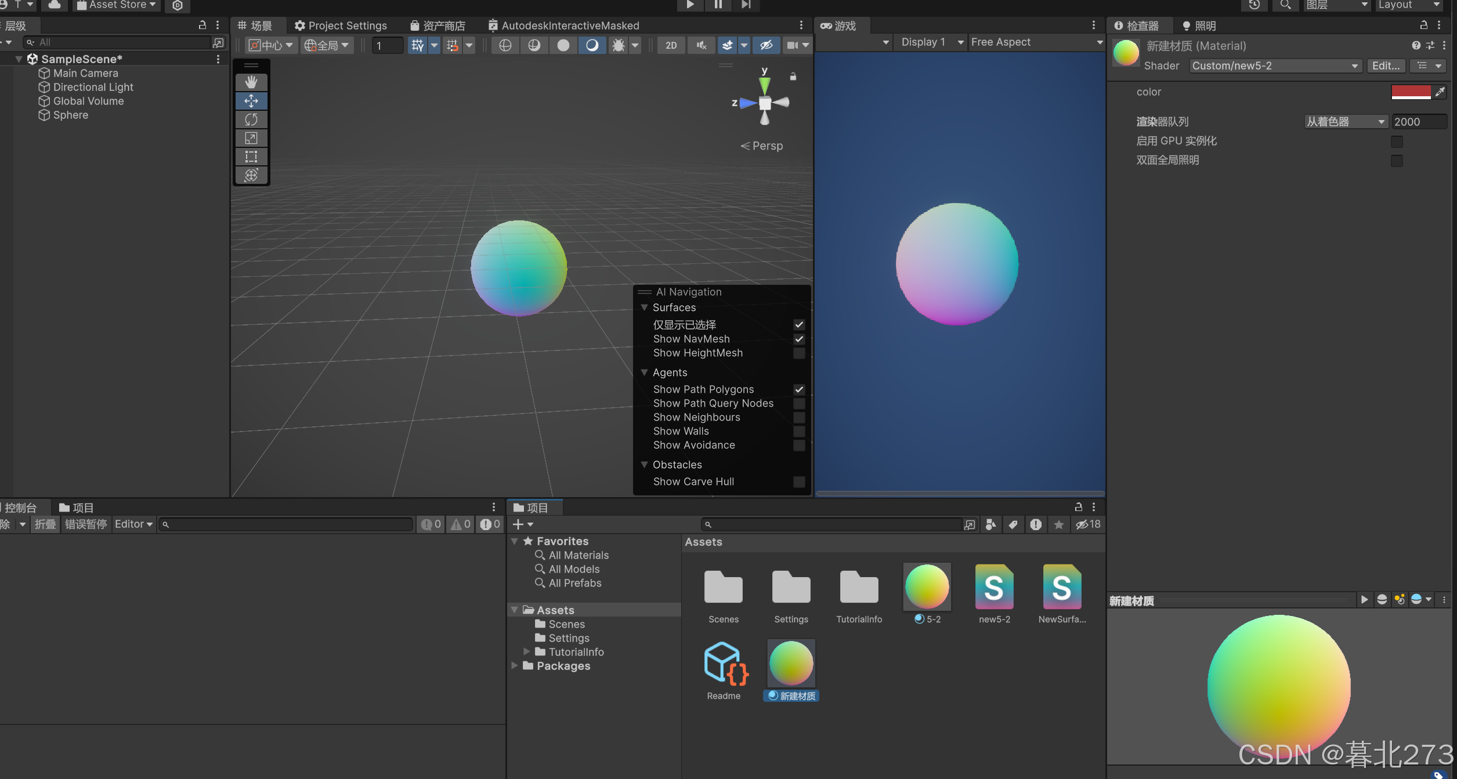The height and width of the screenshot is (779, 1457).
Task: Click the Edit... shader button
Action: [1386, 66]
